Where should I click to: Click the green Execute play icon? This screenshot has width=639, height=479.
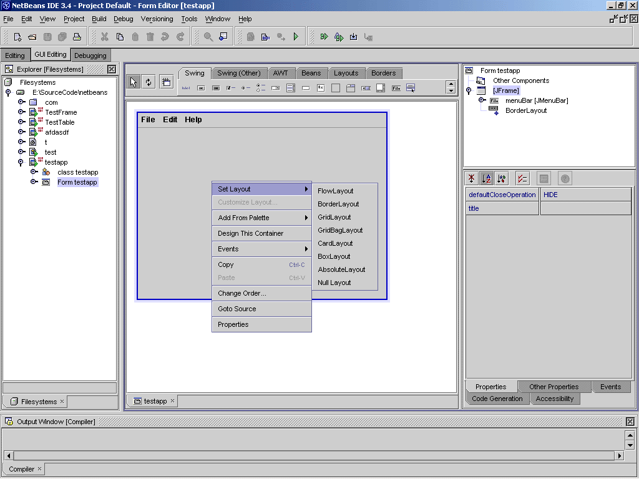coord(296,37)
